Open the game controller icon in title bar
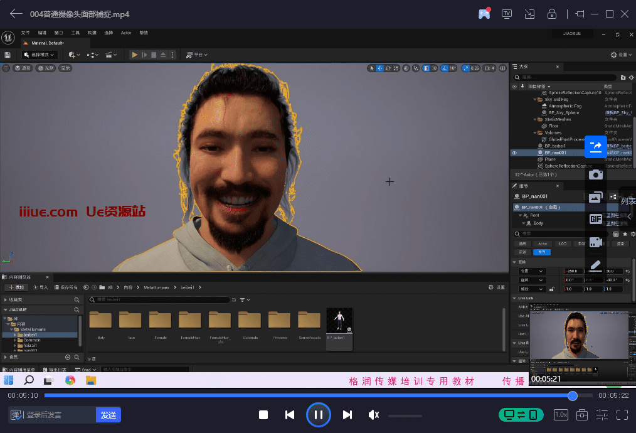The image size is (636, 433). [x=484, y=14]
